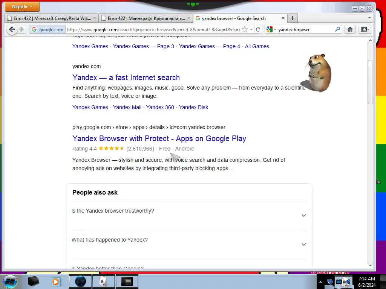The image size is (386, 289).
Task: List all tabs dropdown
Action: [x=369, y=18]
